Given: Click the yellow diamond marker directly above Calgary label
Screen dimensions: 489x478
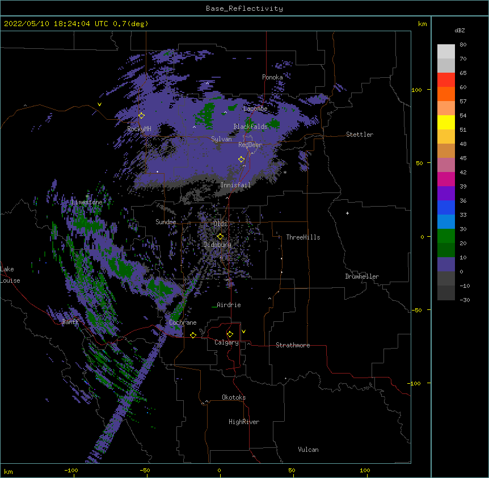Looking at the screenshot, I should coord(230,334).
